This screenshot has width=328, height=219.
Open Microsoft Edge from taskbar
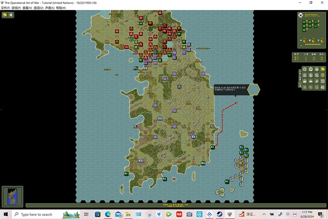coord(108,214)
